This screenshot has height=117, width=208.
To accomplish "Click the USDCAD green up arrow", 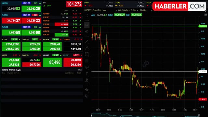I will (x=80, y=21).
